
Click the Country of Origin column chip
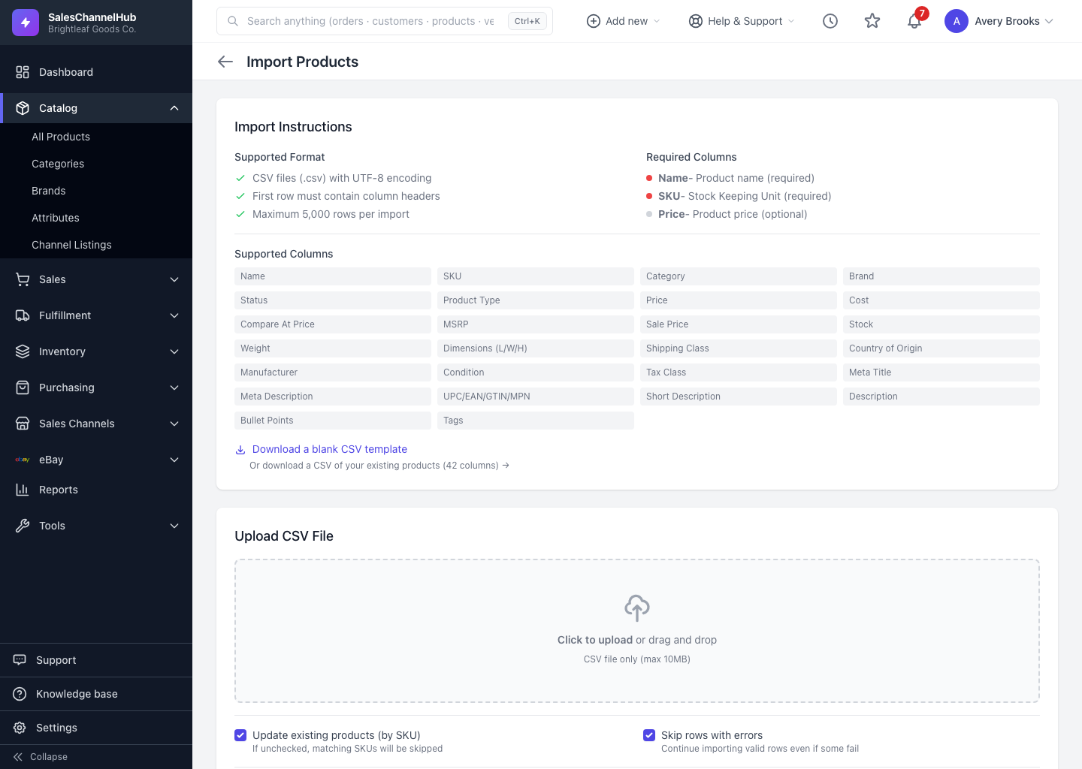[x=941, y=348]
